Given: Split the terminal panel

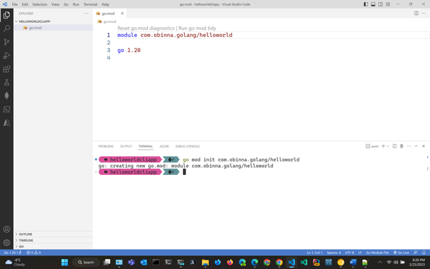Looking at the screenshot, I should (x=394, y=146).
